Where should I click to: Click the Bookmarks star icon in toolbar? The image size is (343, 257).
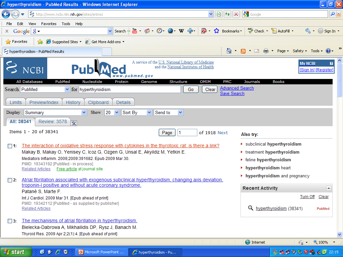click(x=216, y=31)
